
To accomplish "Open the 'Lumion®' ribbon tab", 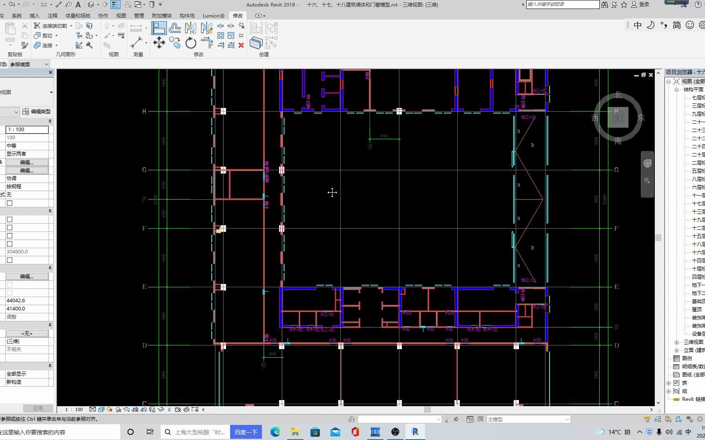I will 213,15.
